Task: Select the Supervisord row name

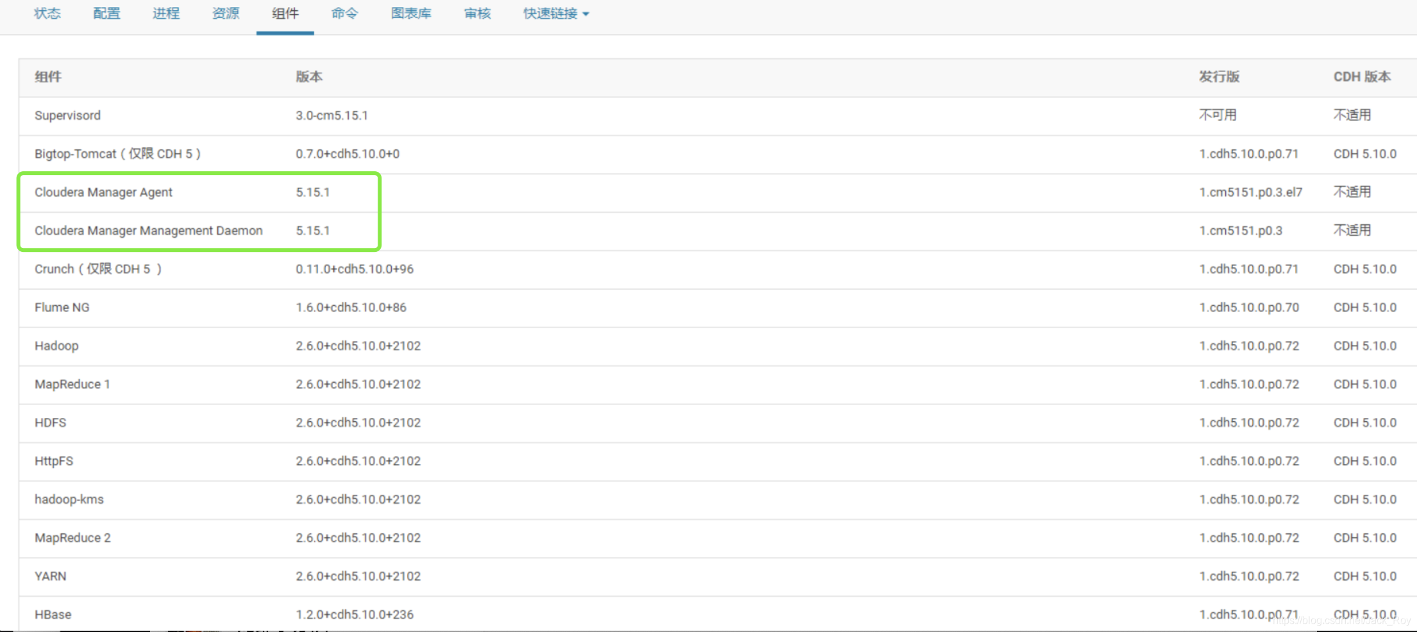Action: (67, 115)
